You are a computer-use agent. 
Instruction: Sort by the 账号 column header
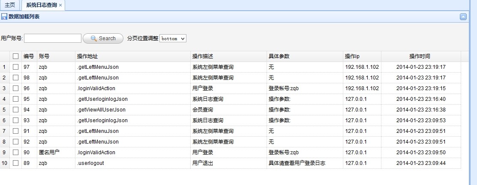click(56, 56)
